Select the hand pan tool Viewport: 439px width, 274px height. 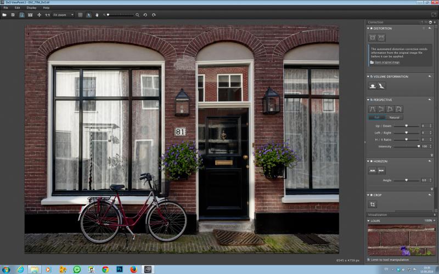[97, 15]
